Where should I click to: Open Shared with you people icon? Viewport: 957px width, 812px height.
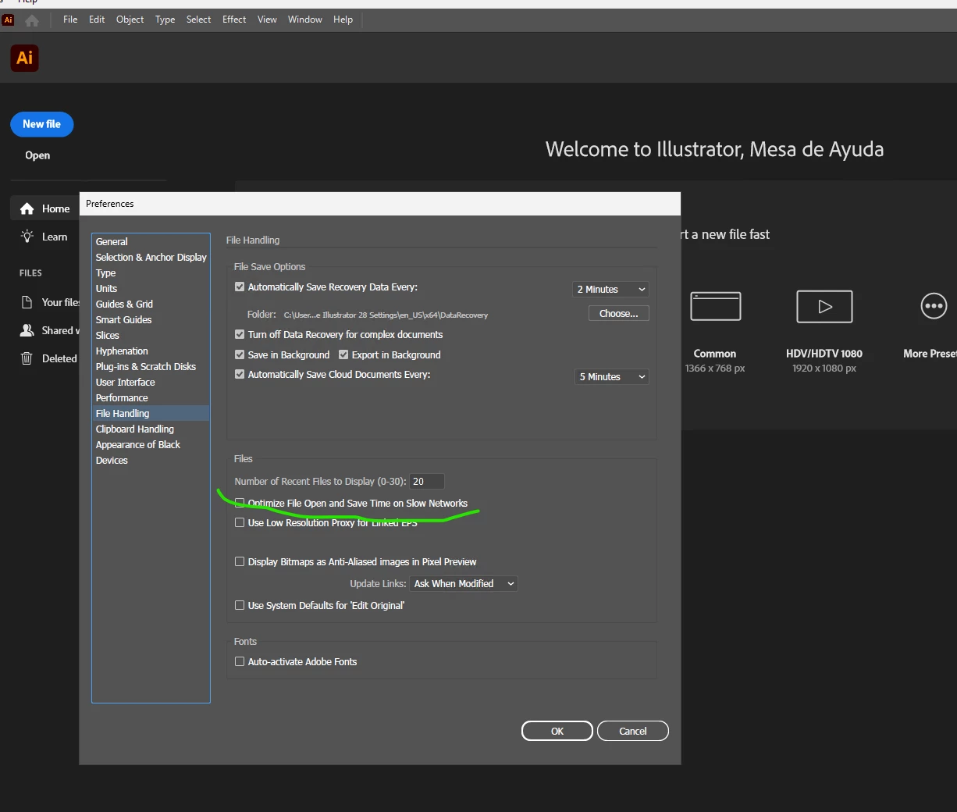27,330
